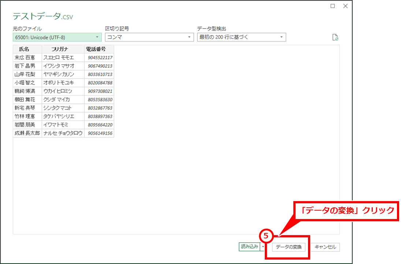Screen dimensions: 401x264
Task: Click phone number 8038897363
Action: tap(99, 117)
